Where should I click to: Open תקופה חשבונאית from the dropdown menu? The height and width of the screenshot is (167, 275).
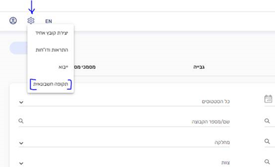(51, 84)
